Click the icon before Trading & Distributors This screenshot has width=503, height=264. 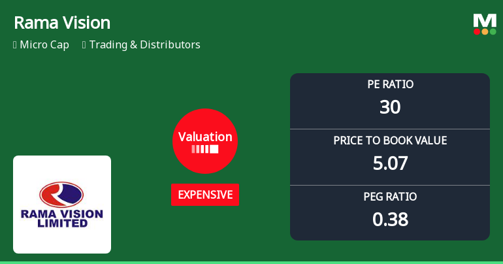point(84,45)
